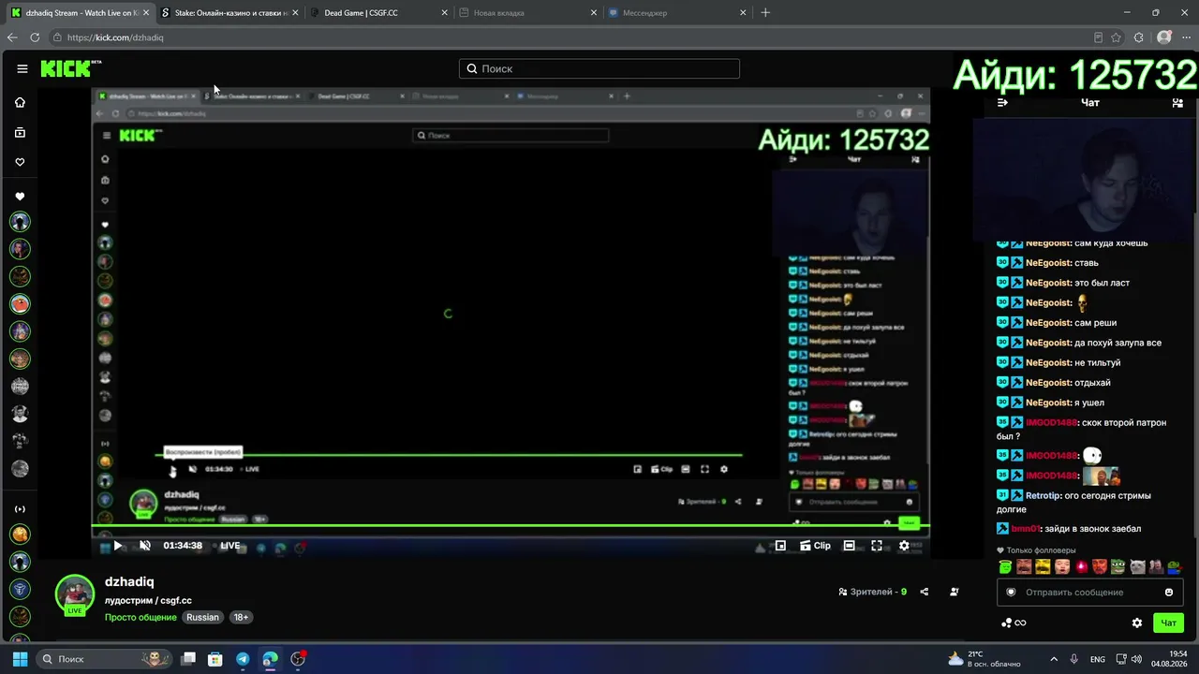
Task: Switch to the Stake casino tab
Action: (230, 13)
